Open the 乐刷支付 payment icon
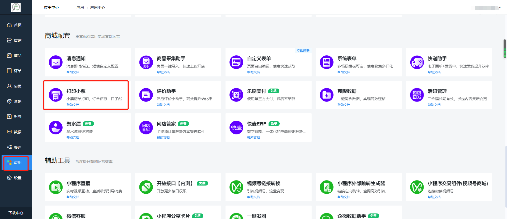507x219 pixels. (236, 95)
